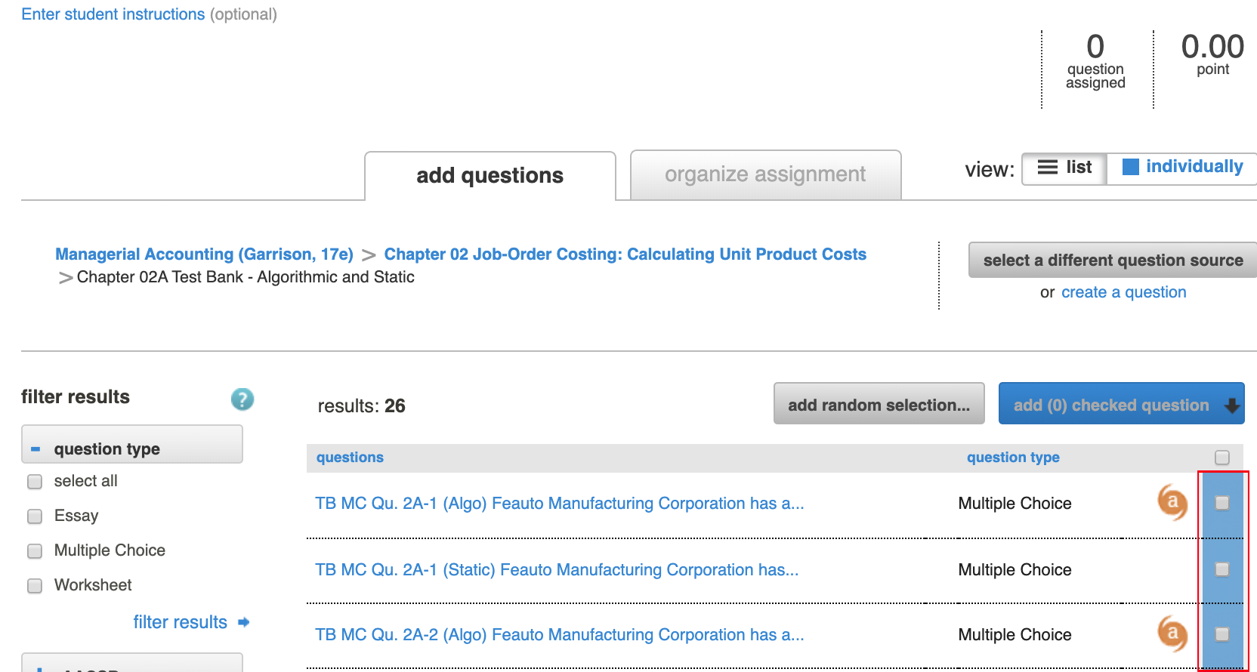Image resolution: width=1257 pixels, height=672 pixels.
Task: Click the add random selection button
Action: click(x=879, y=405)
